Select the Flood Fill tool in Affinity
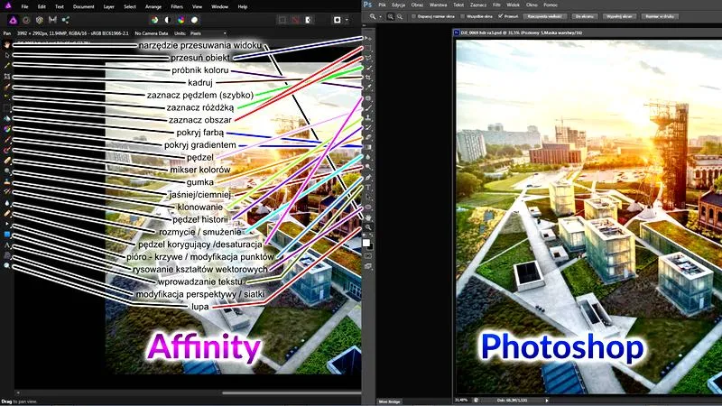Viewport: 722px width, 406px height. [x=7, y=119]
